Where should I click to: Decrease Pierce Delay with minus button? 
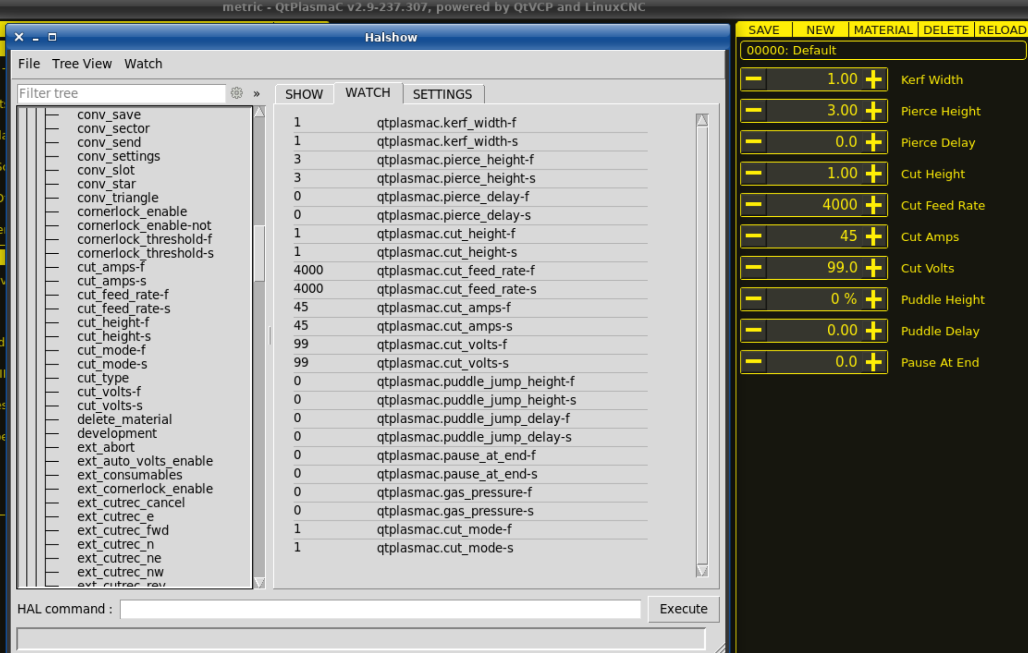(x=754, y=142)
